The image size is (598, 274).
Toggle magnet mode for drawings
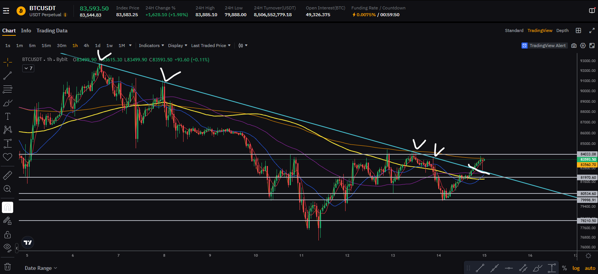pos(8,207)
